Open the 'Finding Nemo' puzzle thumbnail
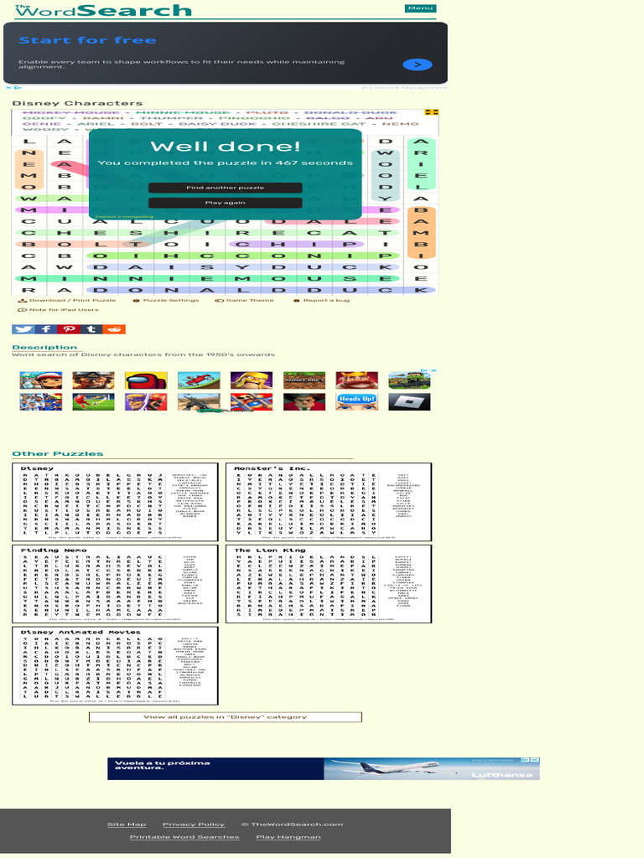This screenshot has height=858, width=644. (115, 584)
